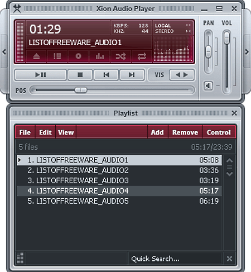Open the playlist Edit menu

[45, 132]
